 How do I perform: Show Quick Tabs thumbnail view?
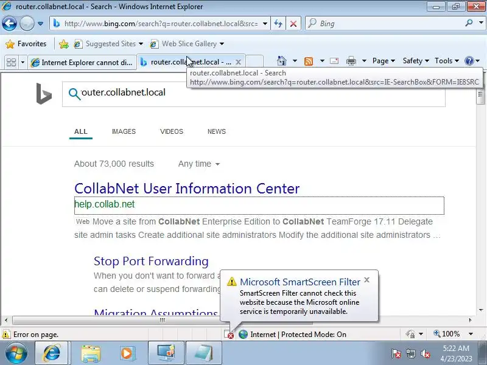click(x=12, y=62)
